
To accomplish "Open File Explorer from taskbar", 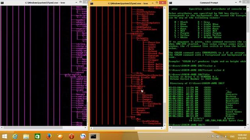I will coord(26,136).
